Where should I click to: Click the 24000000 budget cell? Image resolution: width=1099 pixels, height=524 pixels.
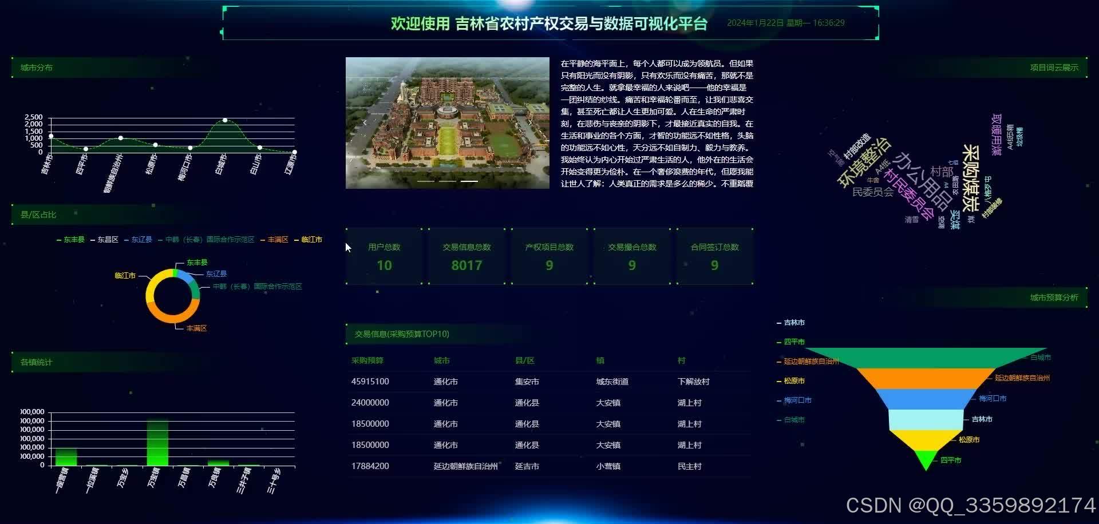point(370,403)
